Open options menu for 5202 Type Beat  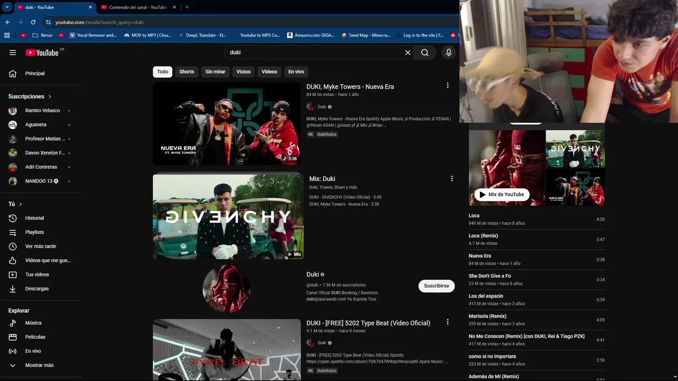click(448, 322)
